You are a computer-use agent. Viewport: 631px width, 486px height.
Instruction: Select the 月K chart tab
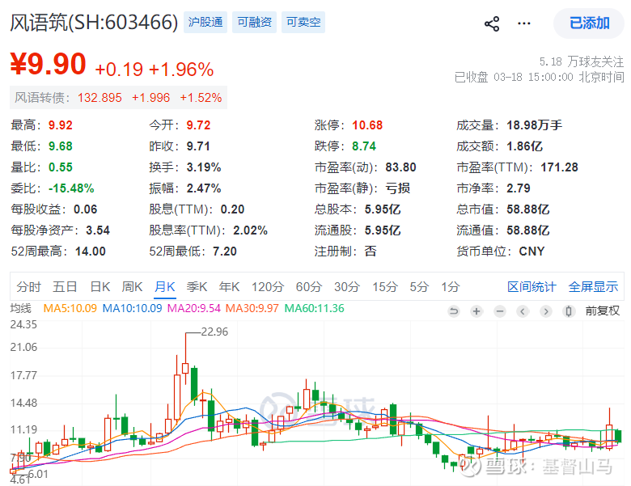coord(165,287)
